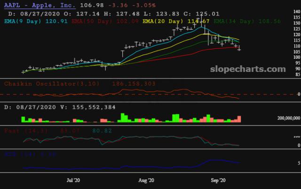The width and height of the screenshot is (301, 189).
Task: Click the last price value 106.98
Action: point(92,5)
